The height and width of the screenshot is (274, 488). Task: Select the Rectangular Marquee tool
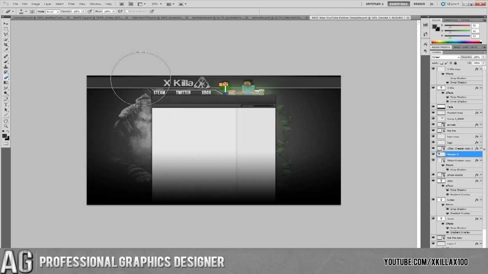pyautogui.click(x=6, y=29)
